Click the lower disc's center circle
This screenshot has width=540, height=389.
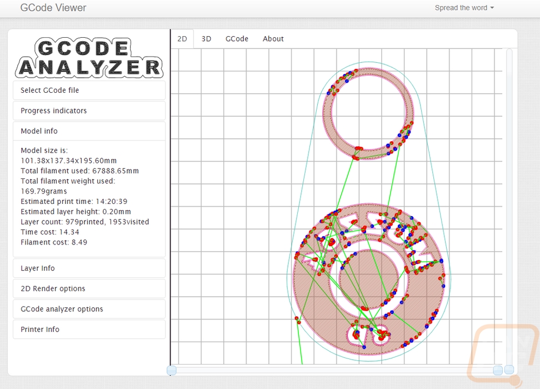pos(368,280)
